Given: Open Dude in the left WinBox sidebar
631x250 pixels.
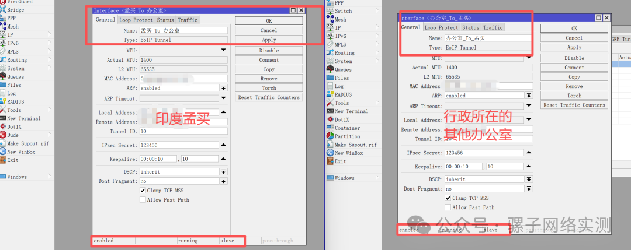Looking at the screenshot, I should [x=12, y=135].
